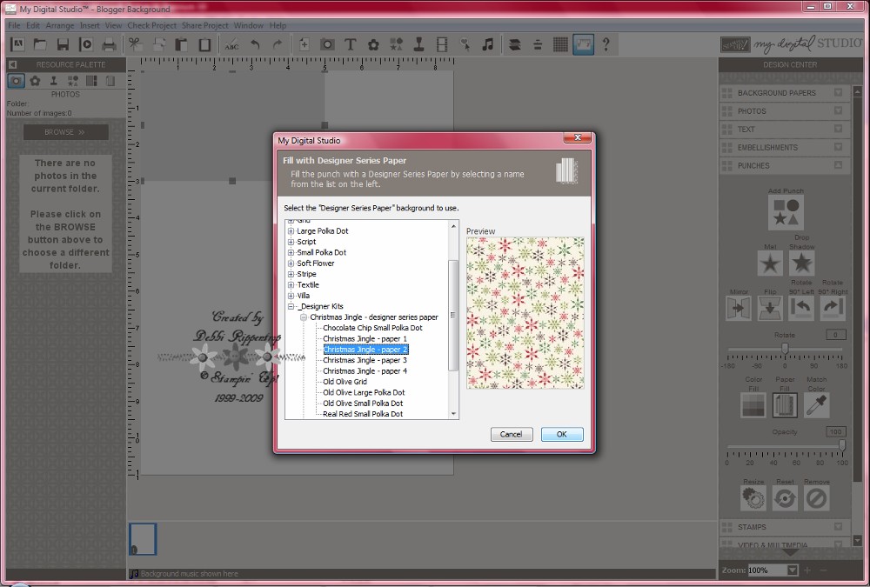Expand the Large Polka Dot tree node
This screenshot has width=870, height=587.
pos(291,230)
